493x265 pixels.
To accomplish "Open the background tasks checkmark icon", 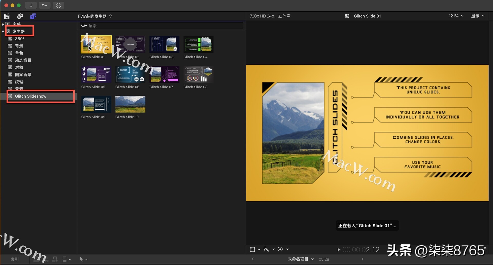I will (58, 5).
